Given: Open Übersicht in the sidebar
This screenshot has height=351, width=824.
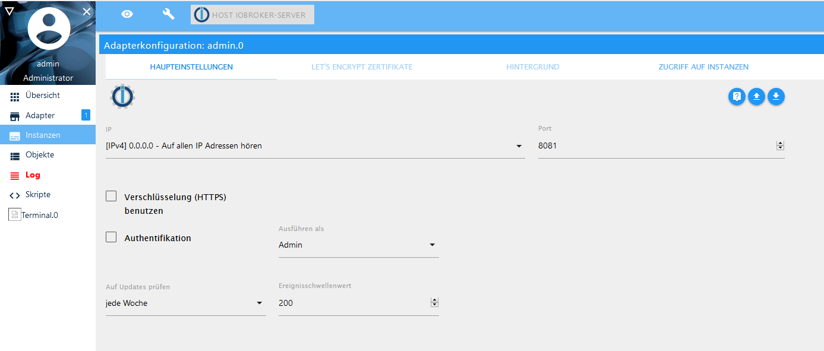Looking at the screenshot, I should tap(48, 96).
